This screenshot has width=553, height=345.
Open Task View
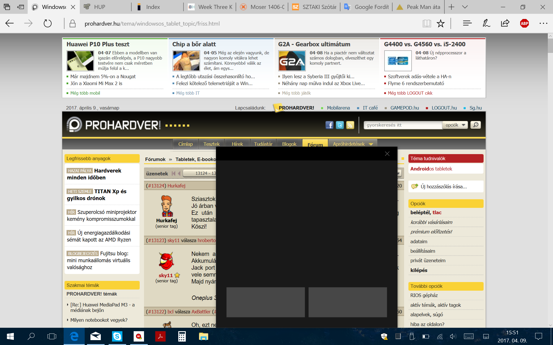(52, 336)
